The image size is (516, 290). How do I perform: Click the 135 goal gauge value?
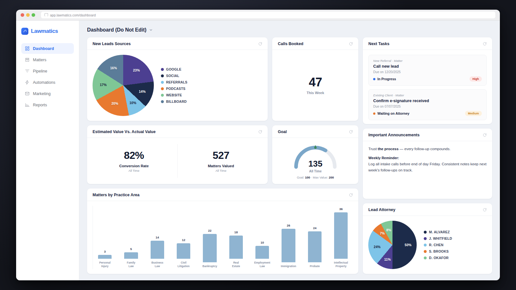(315, 164)
